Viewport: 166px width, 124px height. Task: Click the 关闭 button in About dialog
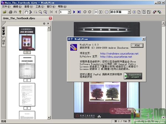coord(137,45)
